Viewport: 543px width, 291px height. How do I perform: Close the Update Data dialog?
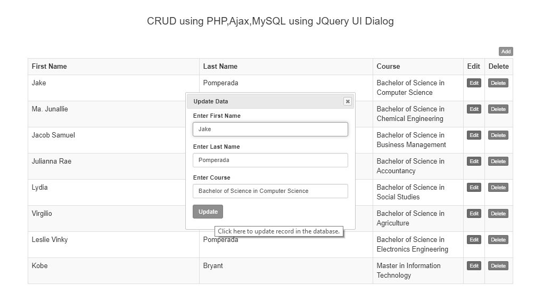[x=347, y=101]
